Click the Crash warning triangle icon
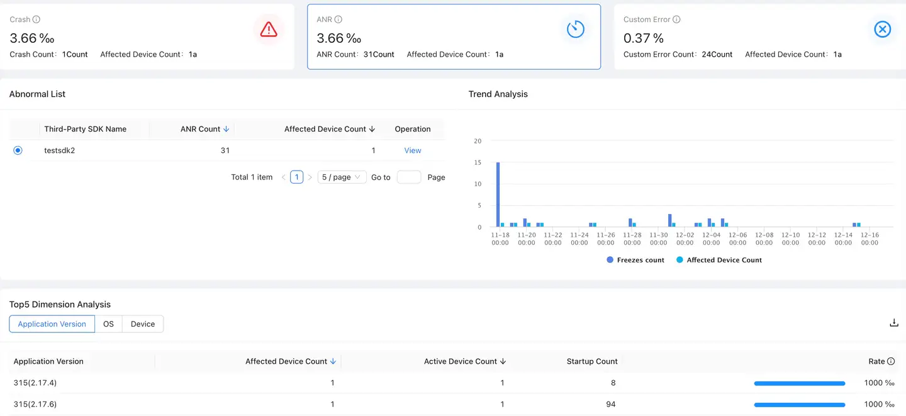 click(269, 29)
